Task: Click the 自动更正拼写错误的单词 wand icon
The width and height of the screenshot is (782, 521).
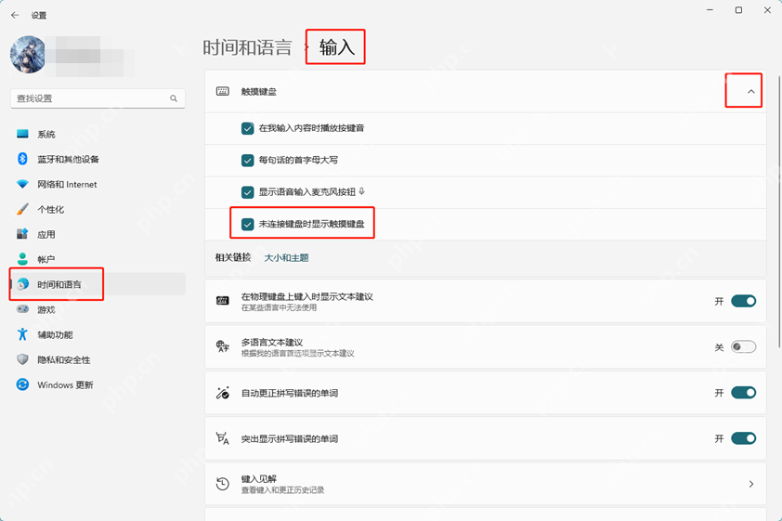Action: click(x=222, y=393)
